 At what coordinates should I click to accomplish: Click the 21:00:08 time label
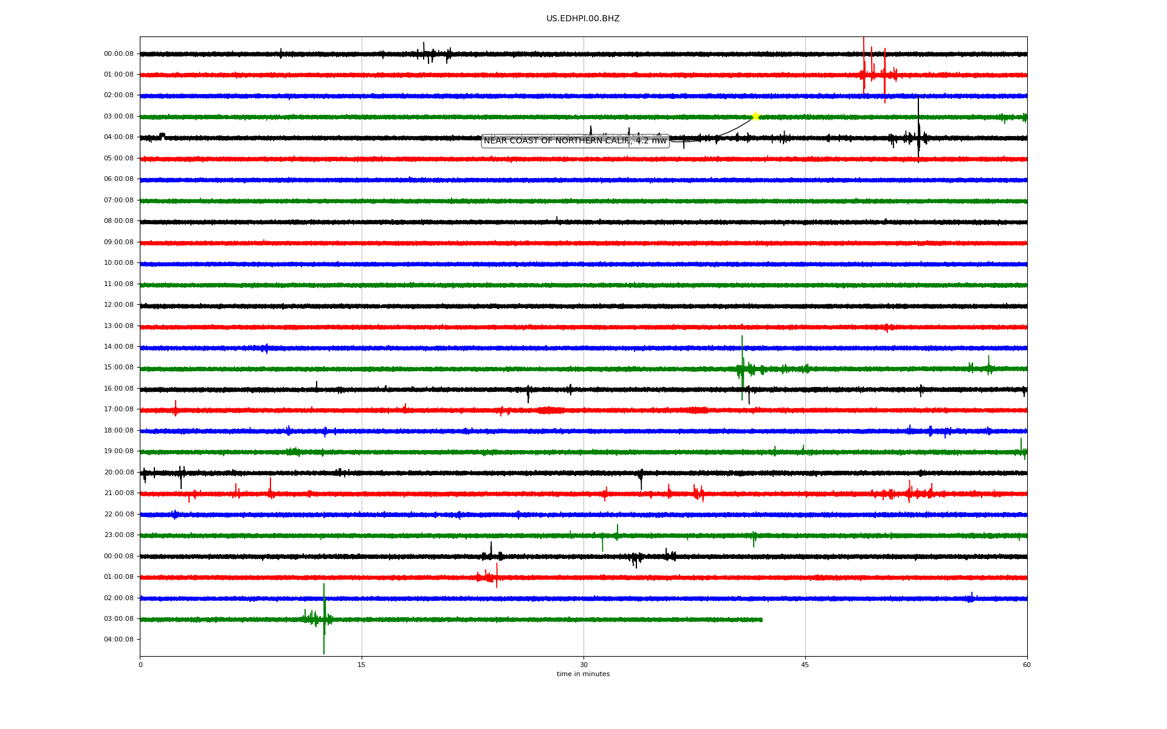pos(119,493)
